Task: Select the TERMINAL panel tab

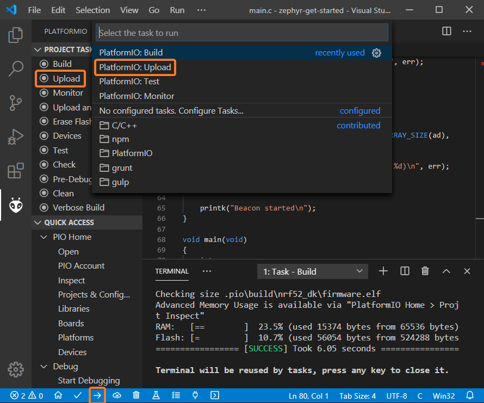Action: (x=172, y=271)
